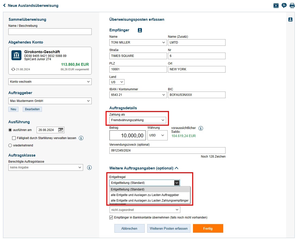Open the video tutorial film icon

276,6
